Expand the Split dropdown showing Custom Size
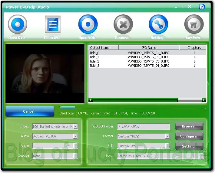This screenshot has width=215, height=173. [167, 146]
